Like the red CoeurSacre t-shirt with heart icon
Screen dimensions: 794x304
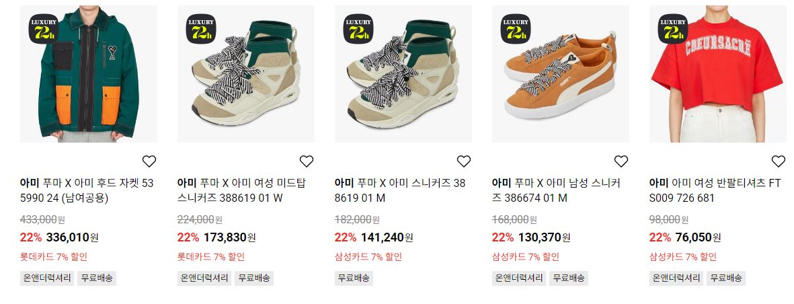pos(779,161)
